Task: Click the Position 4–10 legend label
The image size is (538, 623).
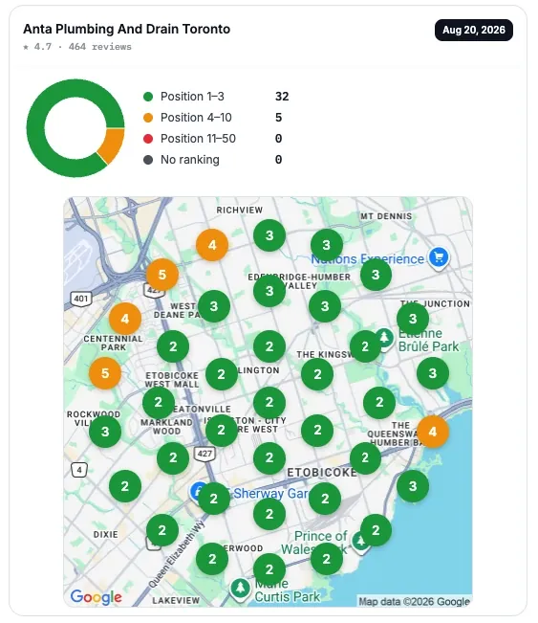Action: pyautogui.click(x=196, y=118)
